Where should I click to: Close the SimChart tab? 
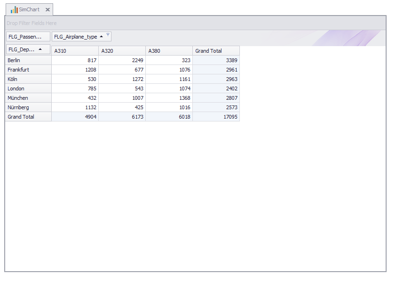[48, 10]
